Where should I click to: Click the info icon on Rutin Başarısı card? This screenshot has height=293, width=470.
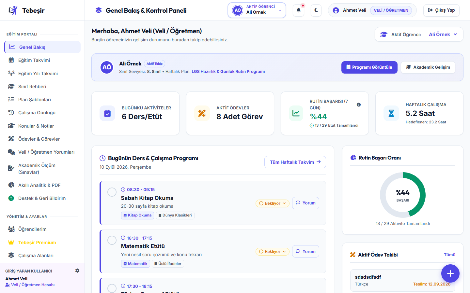[359, 105]
